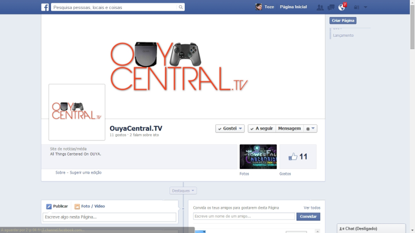The width and height of the screenshot is (415, 233).
Task: Open the Destaques dropdown
Action: pyautogui.click(x=183, y=191)
